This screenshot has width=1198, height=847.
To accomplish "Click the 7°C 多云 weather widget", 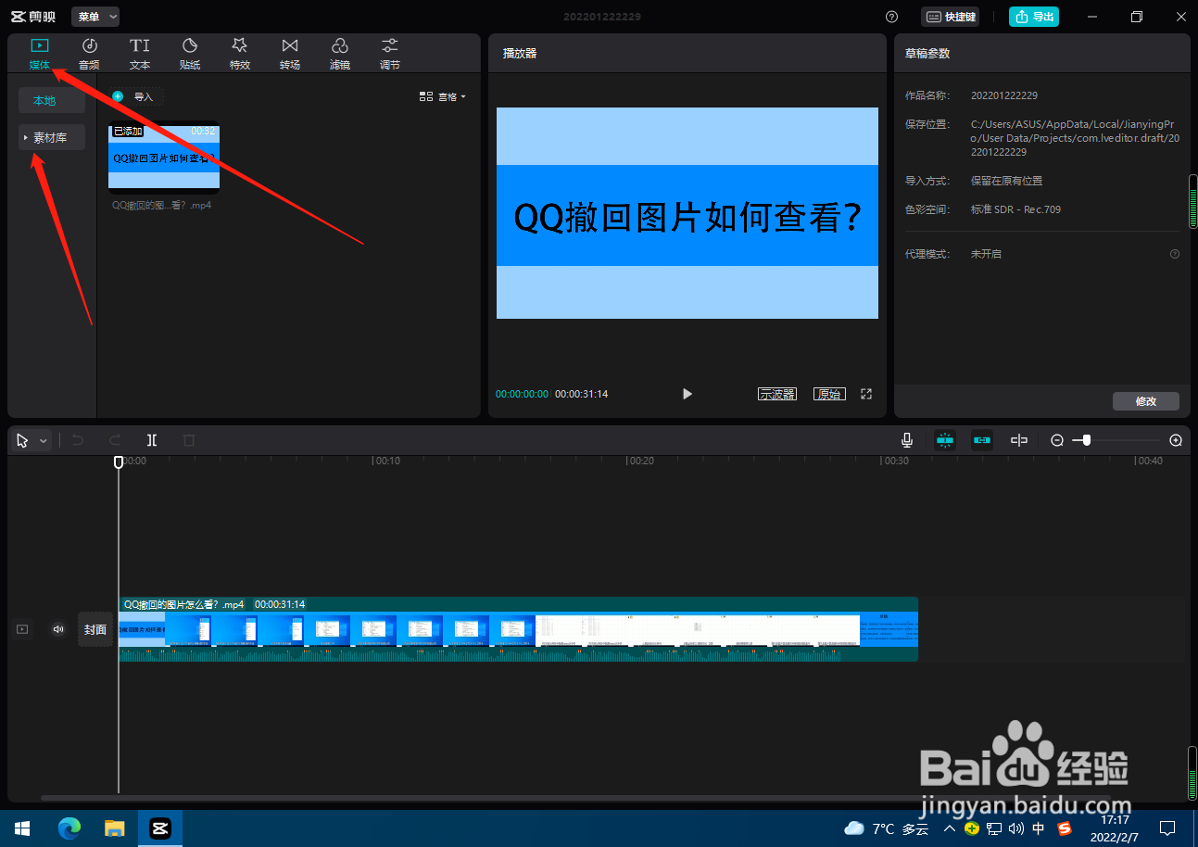I will [x=886, y=828].
